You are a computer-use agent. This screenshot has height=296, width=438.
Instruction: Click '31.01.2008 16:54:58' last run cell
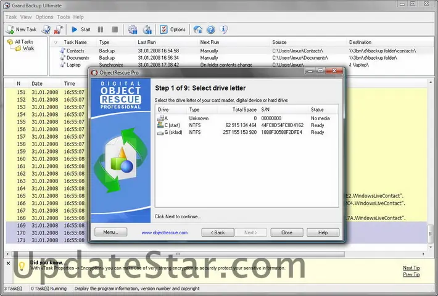click(x=159, y=51)
